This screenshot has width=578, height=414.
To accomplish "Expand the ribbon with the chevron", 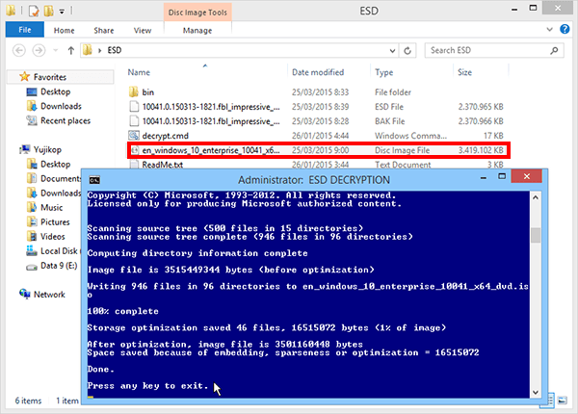I will point(549,30).
